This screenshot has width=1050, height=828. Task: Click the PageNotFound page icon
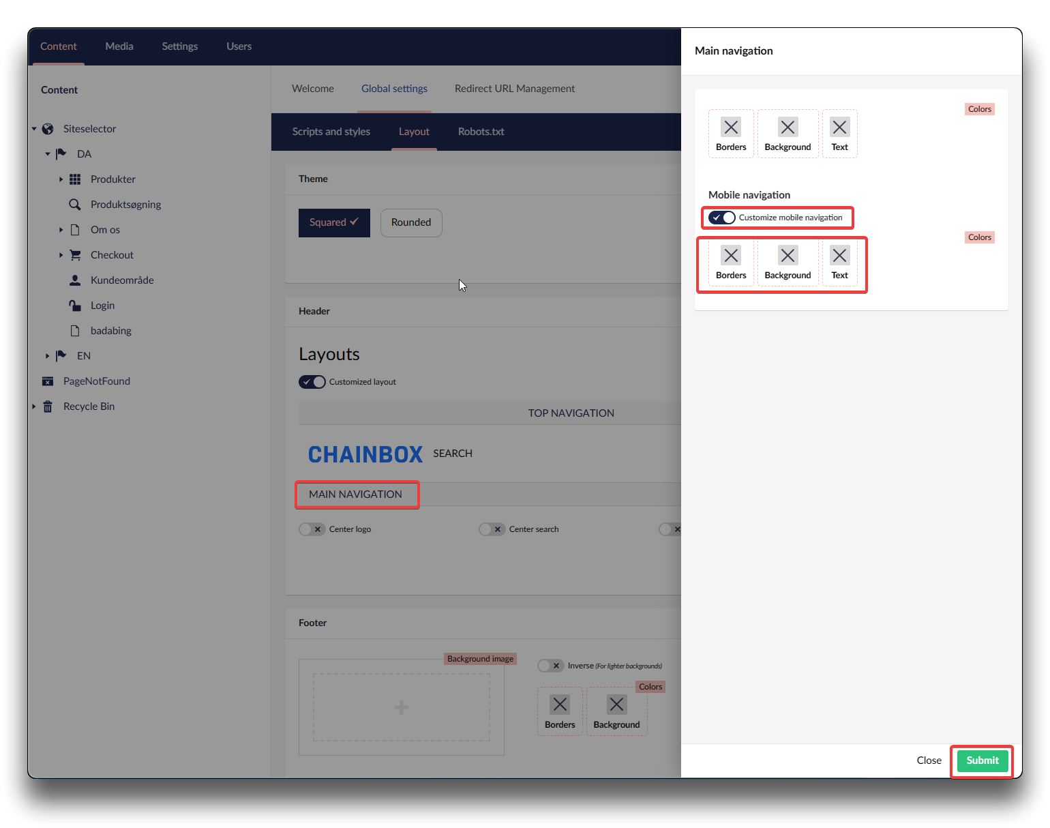click(48, 381)
